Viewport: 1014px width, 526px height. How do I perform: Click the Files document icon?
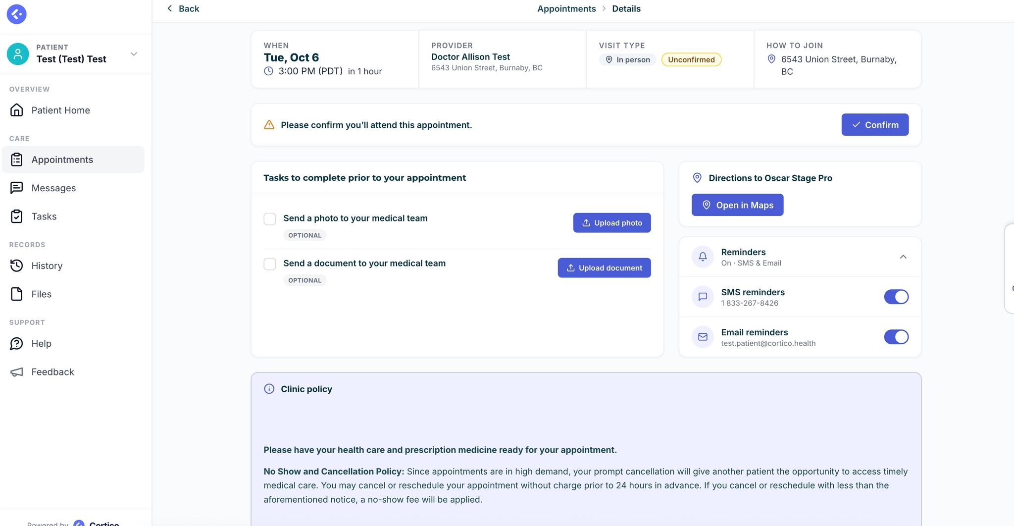(17, 294)
